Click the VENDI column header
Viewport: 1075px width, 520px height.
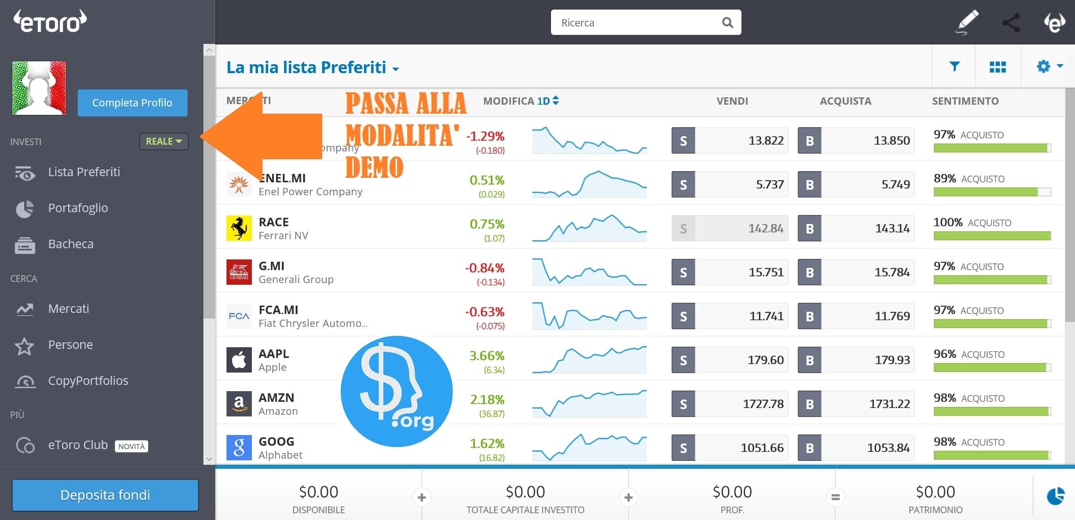732,101
